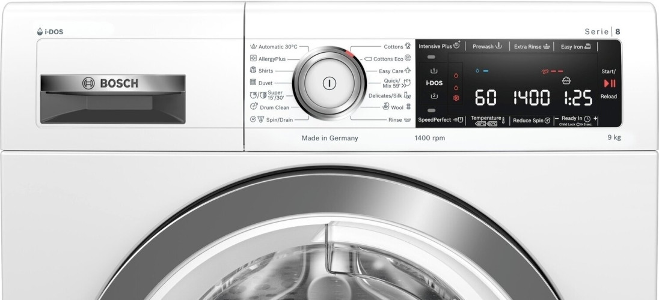Click the Serie 8 label
Image resolution: width=659 pixels, height=300 pixels.
[602, 31]
